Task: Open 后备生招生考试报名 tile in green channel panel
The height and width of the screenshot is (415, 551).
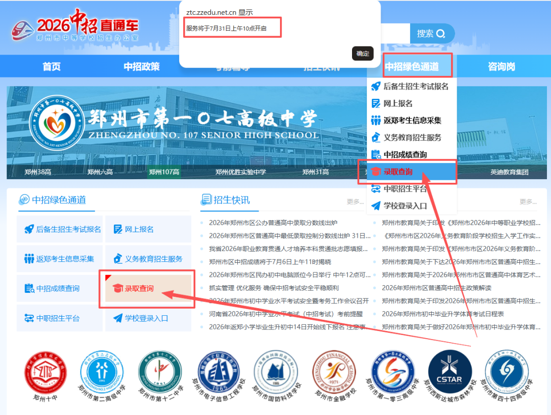Action: tap(59, 229)
